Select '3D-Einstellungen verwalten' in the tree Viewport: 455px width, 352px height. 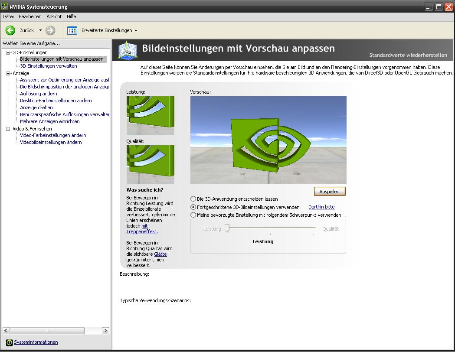[49, 66]
